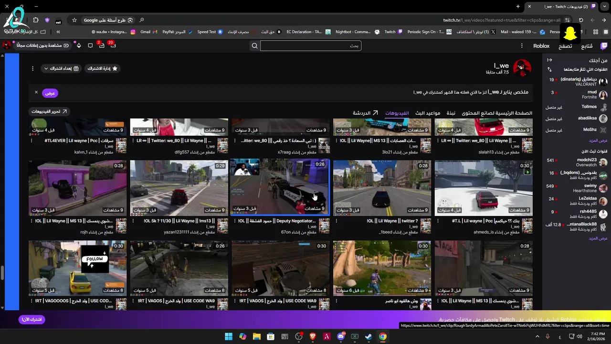611x344 pixels.
Task: Open a new browser tab with the plus
Action: click(518, 6)
